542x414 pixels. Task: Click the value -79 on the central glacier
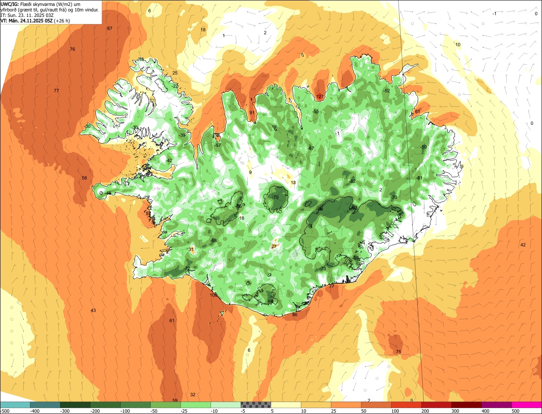[275, 198]
